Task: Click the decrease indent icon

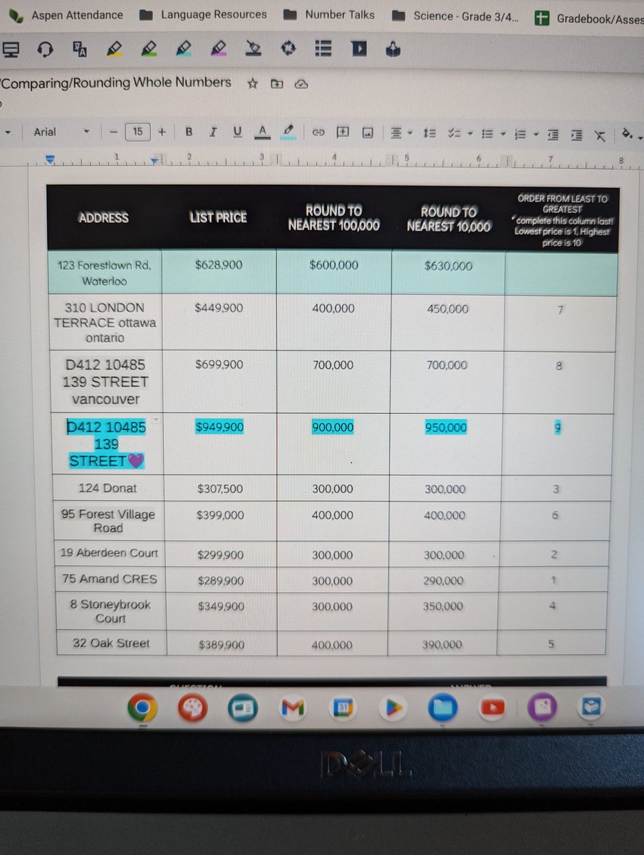Action: 554,133
